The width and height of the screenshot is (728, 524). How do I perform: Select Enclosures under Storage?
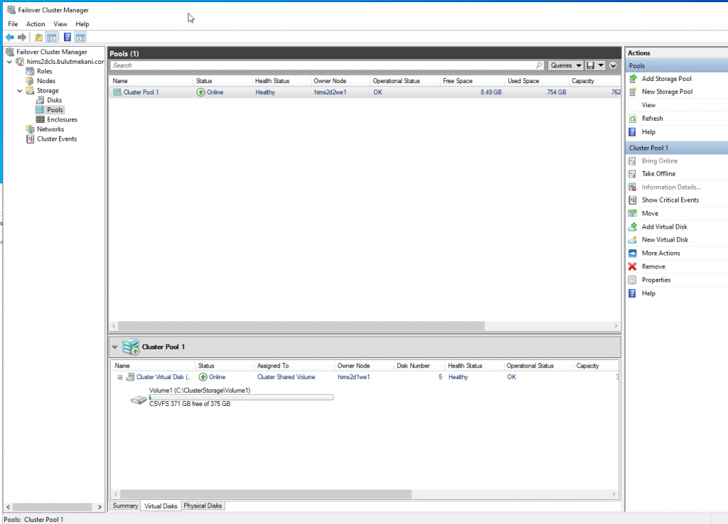click(x=63, y=119)
